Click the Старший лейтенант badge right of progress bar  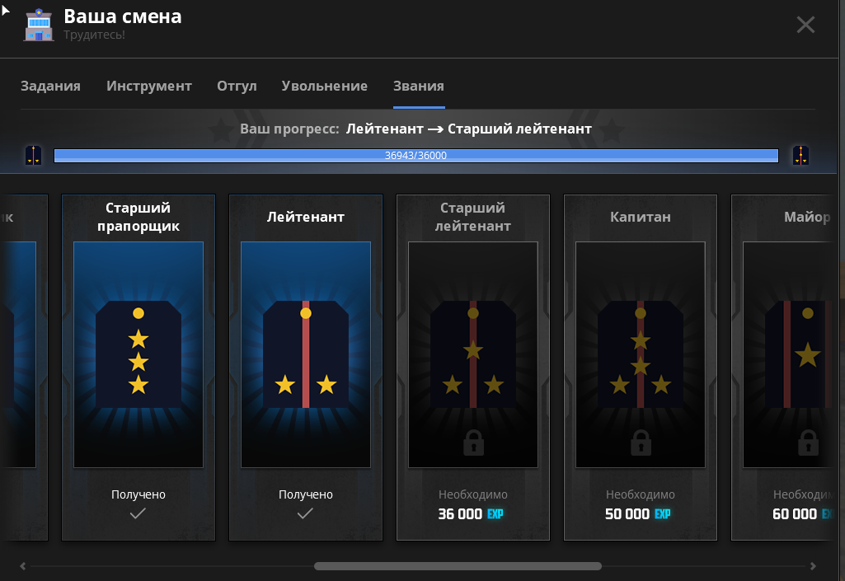tap(800, 155)
